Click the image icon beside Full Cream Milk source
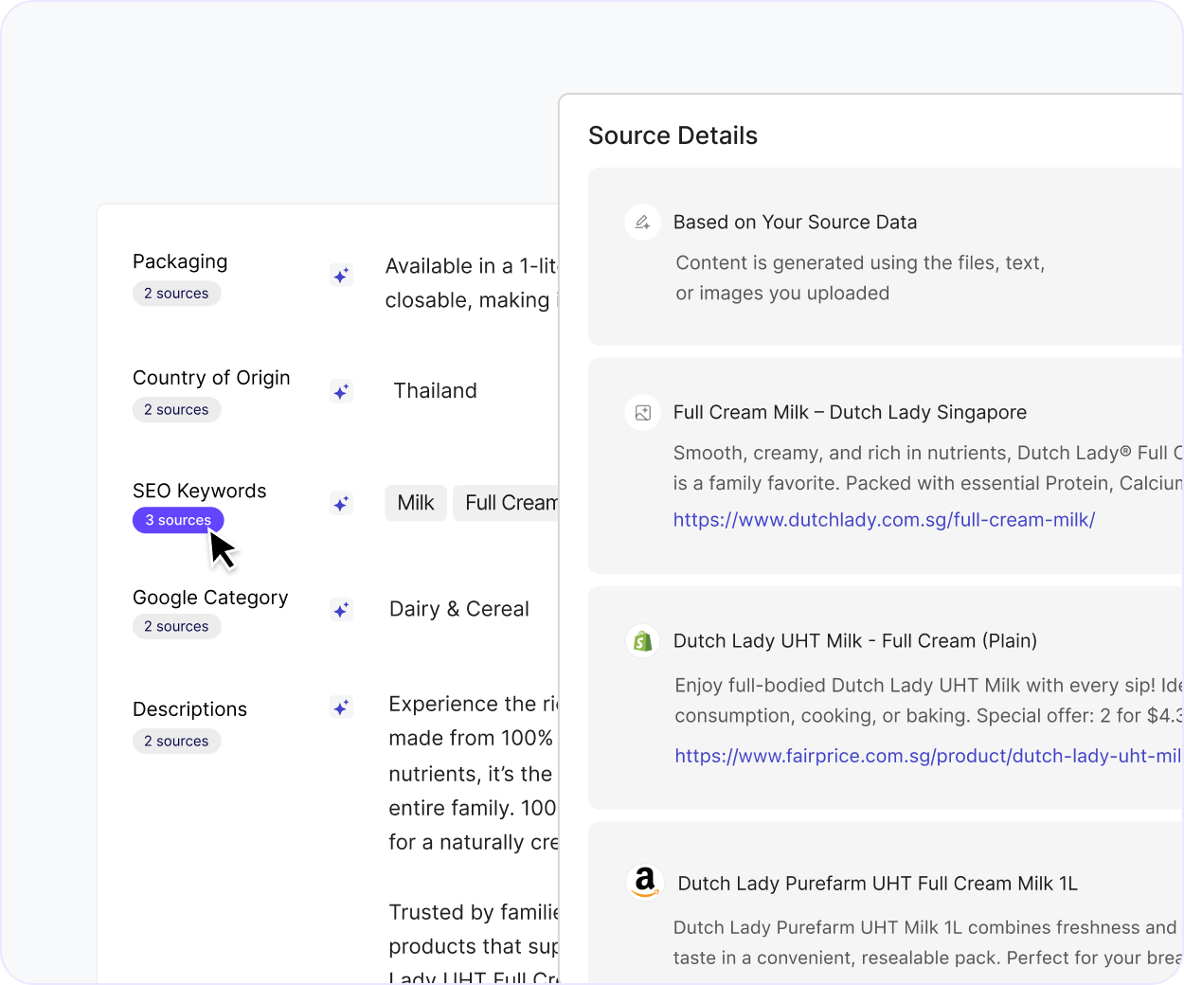Image resolution: width=1184 pixels, height=985 pixels. 643,413
